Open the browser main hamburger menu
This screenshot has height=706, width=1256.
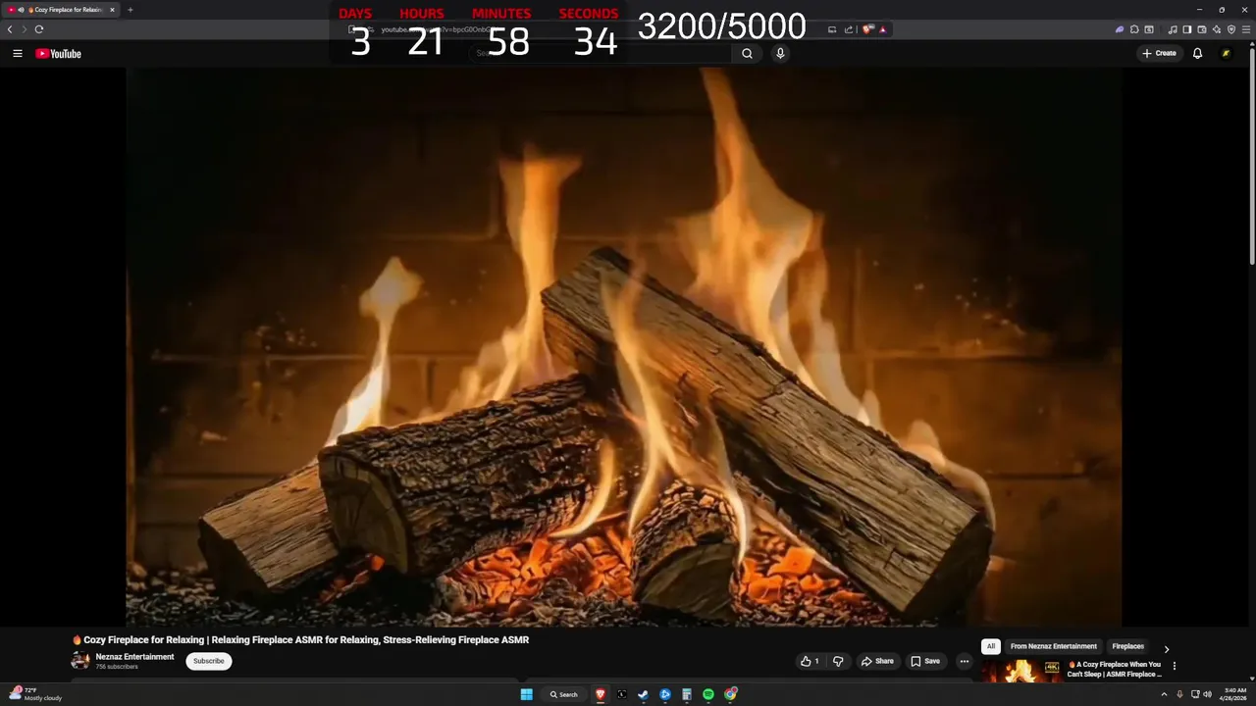click(x=1246, y=29)
